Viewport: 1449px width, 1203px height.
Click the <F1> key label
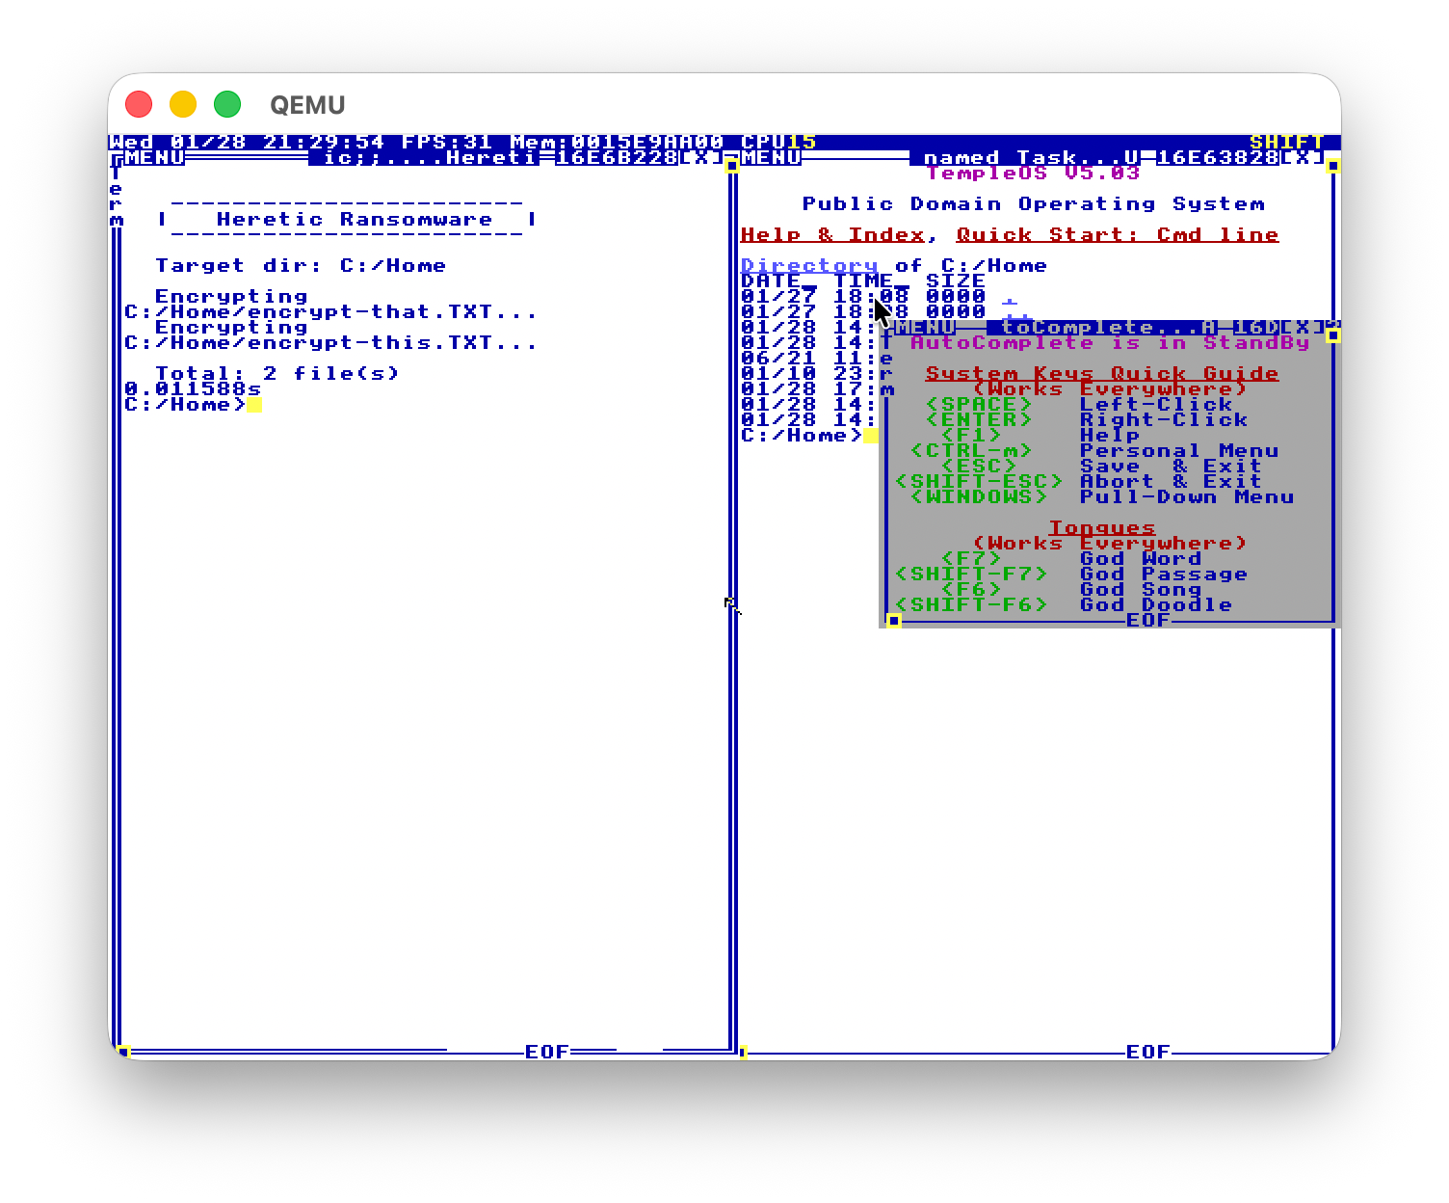click(971, 436)
